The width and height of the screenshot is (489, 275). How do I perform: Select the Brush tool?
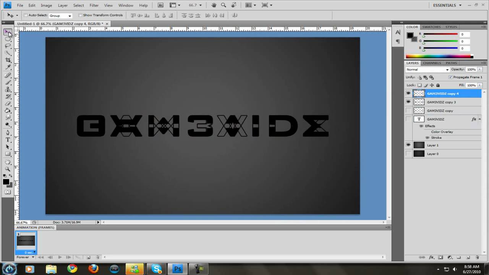[8, 82]
